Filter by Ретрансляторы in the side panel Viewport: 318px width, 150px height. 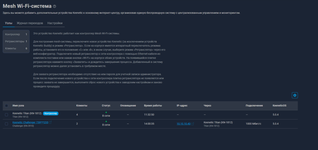click(16, 41)
